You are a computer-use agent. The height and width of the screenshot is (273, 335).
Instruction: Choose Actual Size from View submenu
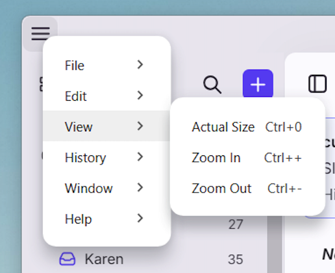[x=247, y=127]
